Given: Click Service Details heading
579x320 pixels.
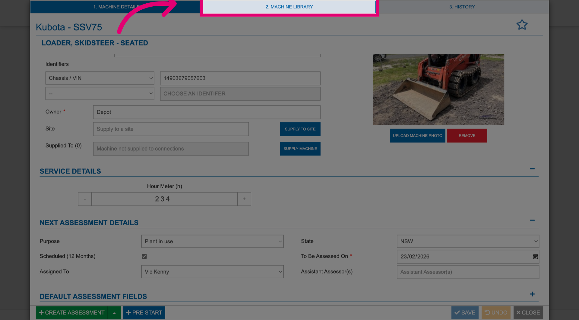Looking at the screenshot, I should pyautogui.click(x=70, y=171).
